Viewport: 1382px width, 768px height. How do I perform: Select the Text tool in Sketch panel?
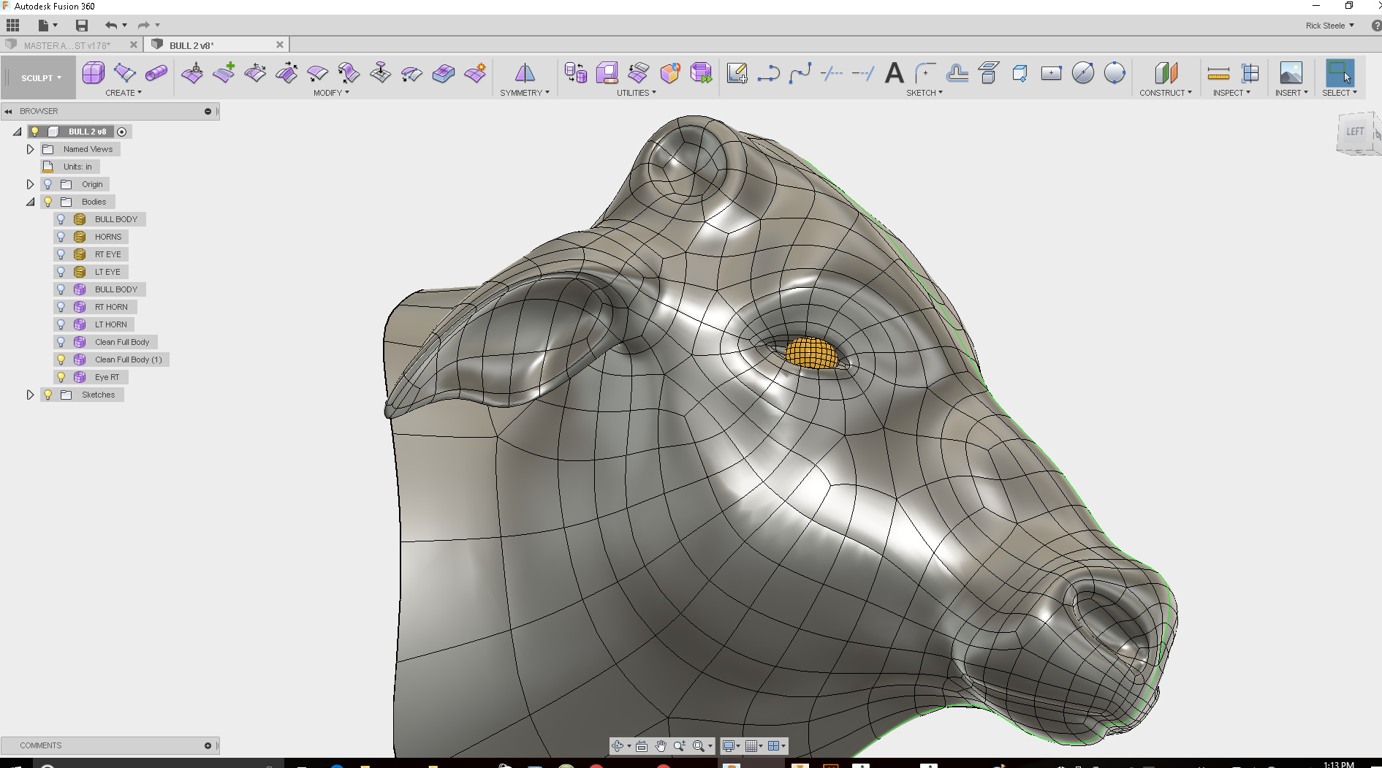coord(894,73)
